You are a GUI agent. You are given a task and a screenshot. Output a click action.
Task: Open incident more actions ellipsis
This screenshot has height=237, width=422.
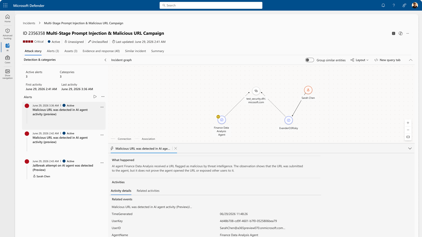pos(408,33)
